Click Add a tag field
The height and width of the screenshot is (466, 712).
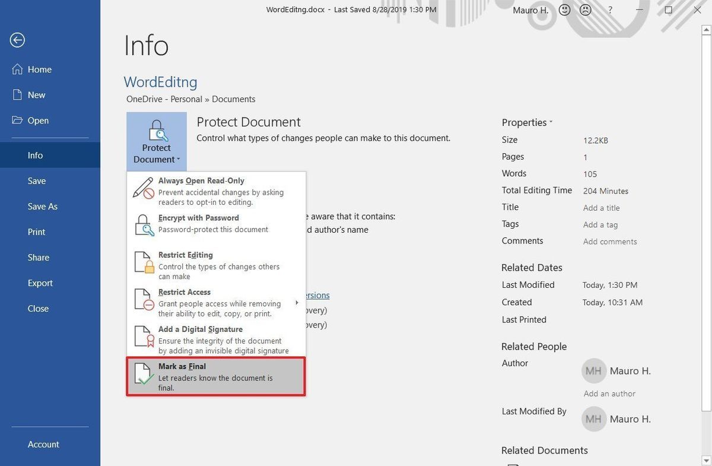(x=600, y=224)
